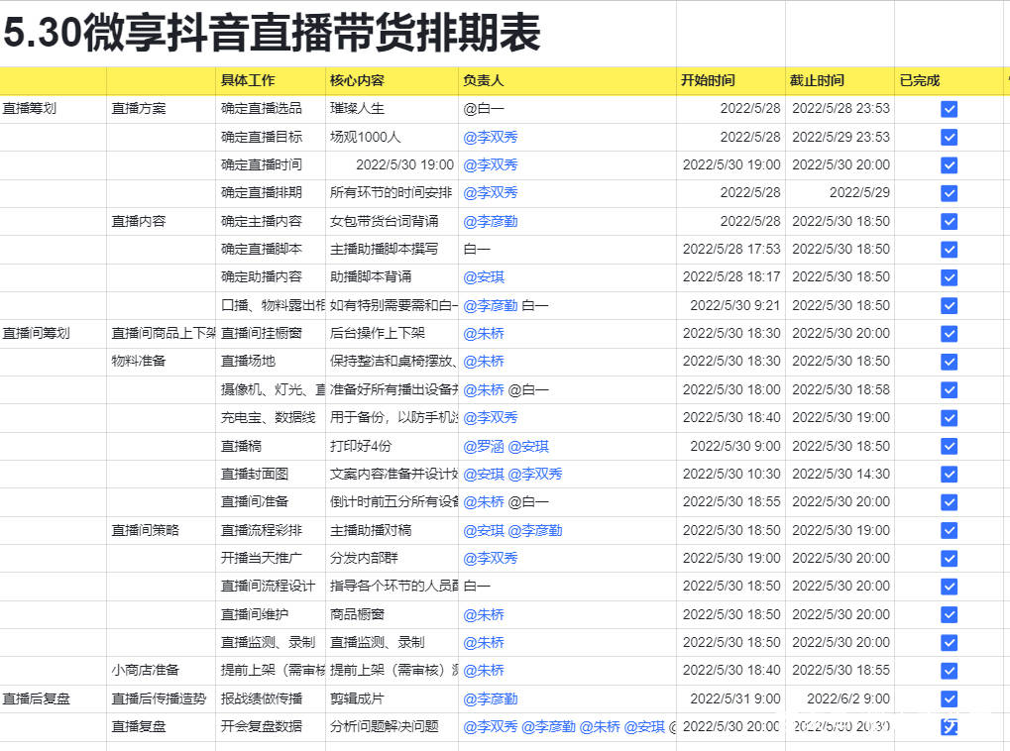Select the 开始时间 header cell
The image size is (1010, 751).
click(x=730, y=80)
